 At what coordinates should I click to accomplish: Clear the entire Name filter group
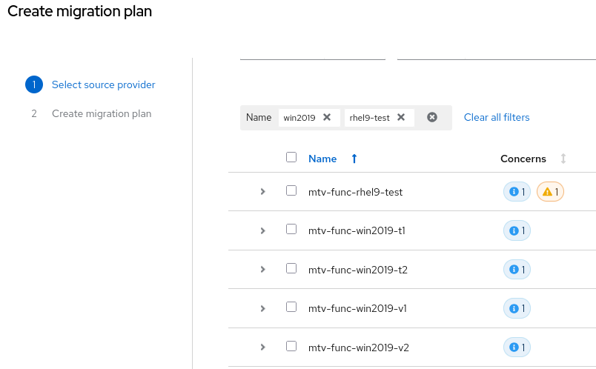[x=432, y=117]
